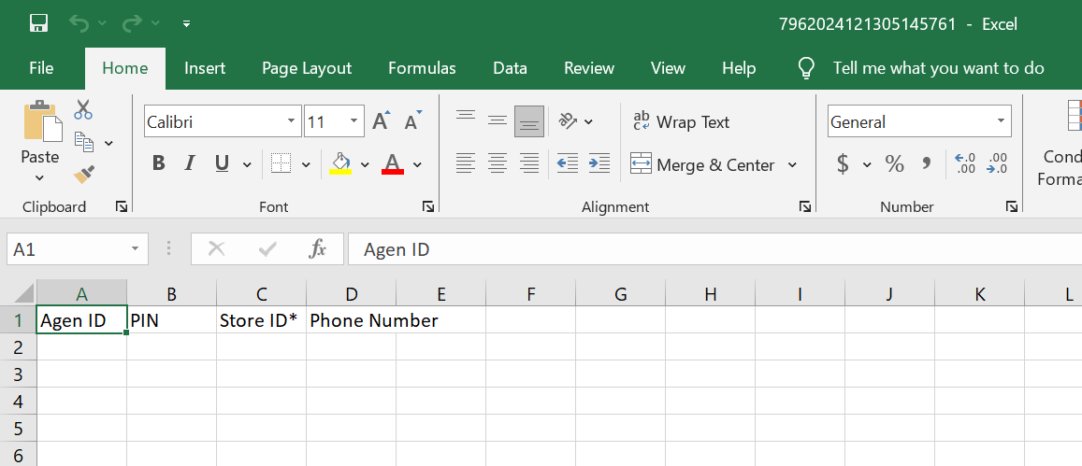This screenshot has width=1082, height=466.
Task: Open the Help tab
Action: 739,68
